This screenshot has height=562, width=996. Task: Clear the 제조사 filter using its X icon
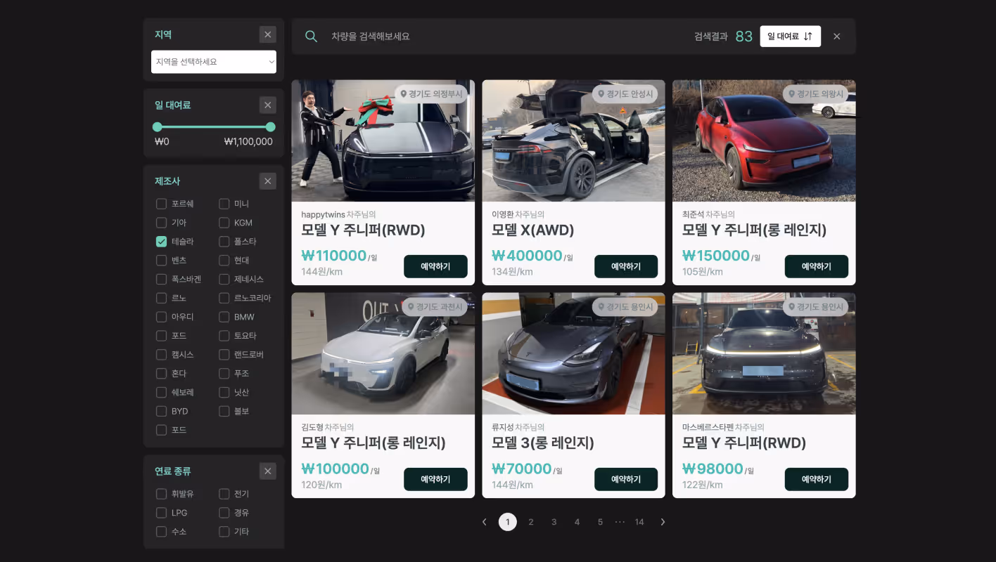(267, 181)
